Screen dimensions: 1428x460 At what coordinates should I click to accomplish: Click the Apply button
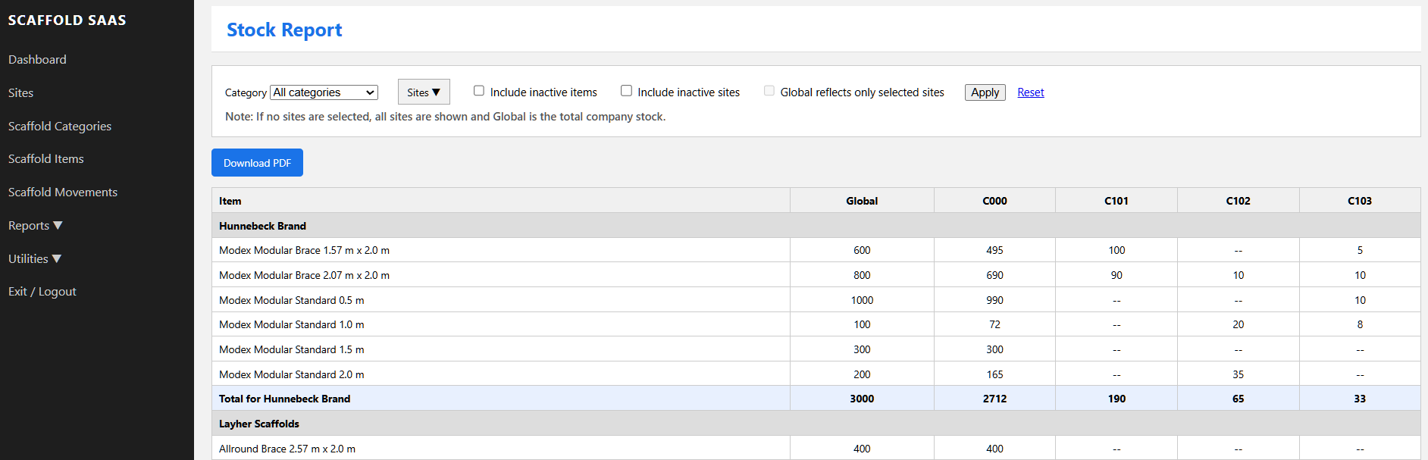pyautogui.click(x=985, y=92)
